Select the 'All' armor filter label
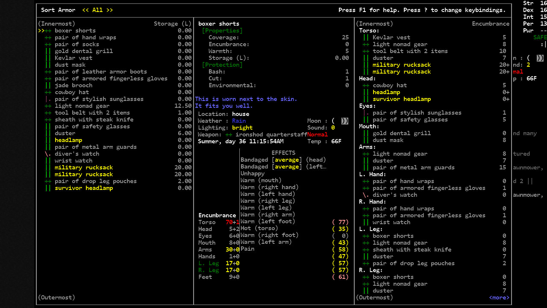The height and width of the screenshot is (308, 547). click(x=97, y=10)
